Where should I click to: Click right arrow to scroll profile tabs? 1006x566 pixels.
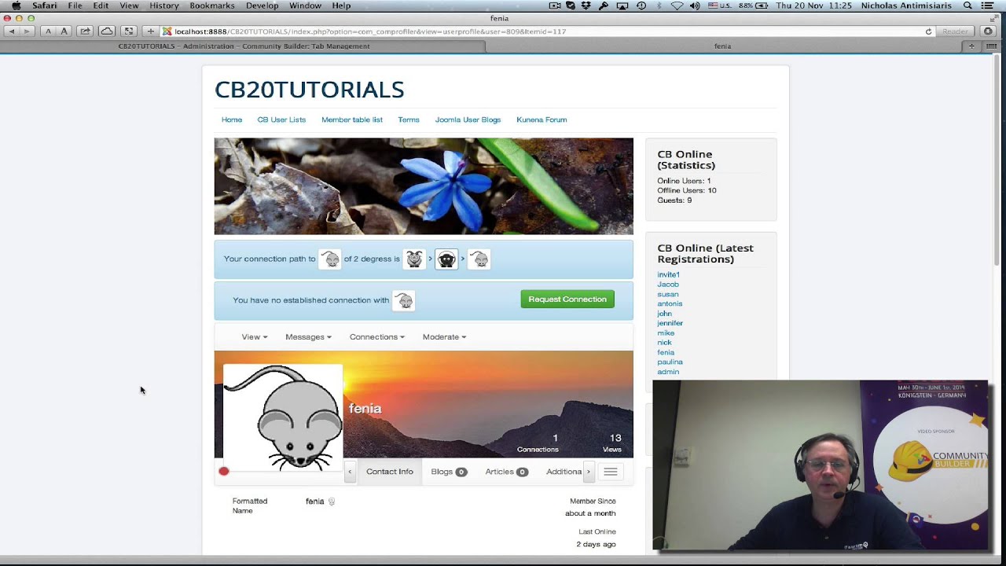[588, 472]
